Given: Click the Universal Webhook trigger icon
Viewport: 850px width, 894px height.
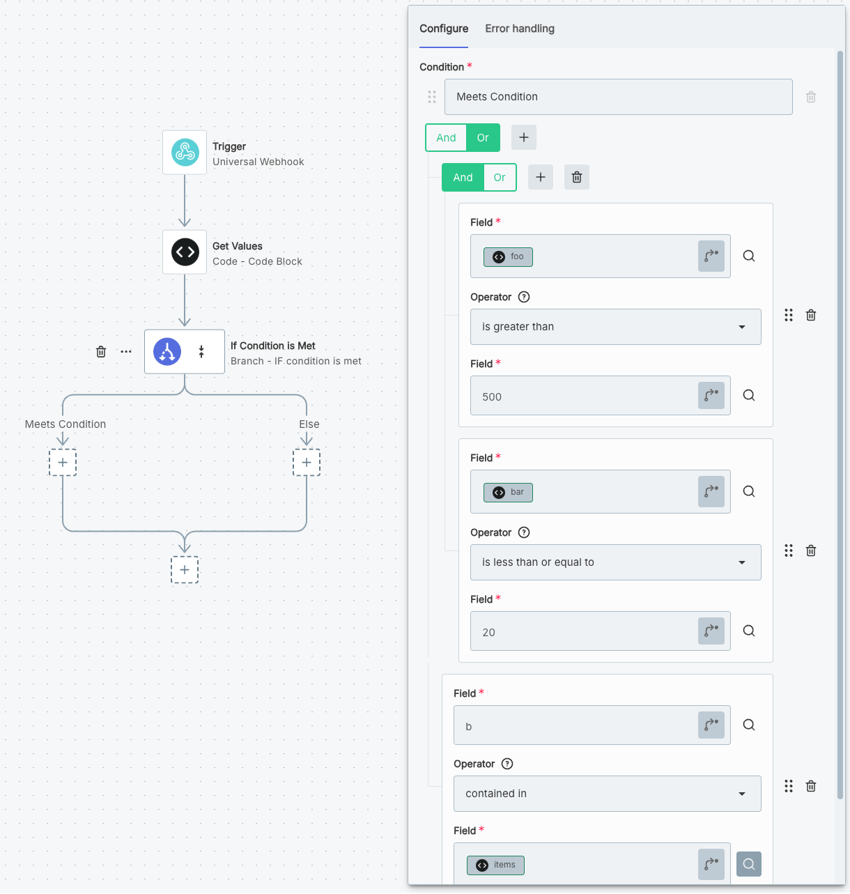Looking at the screenshot, I should 185,152.
